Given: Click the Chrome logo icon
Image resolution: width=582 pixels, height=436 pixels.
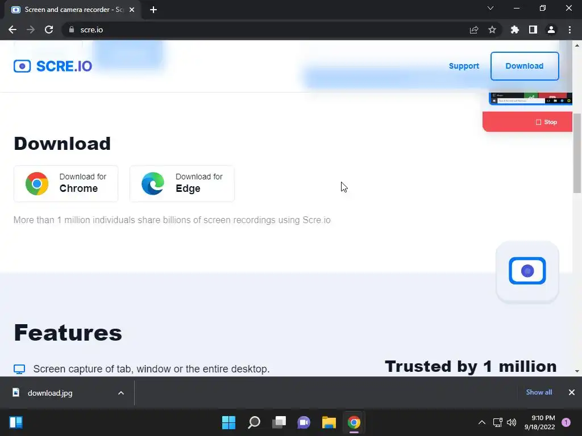Looking at the screenshot, I should [x=37, y=183].
